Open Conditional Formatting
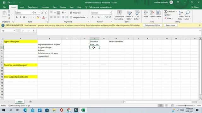The height and width of the screenshot is (113, 202). click(x=120, y=15)
